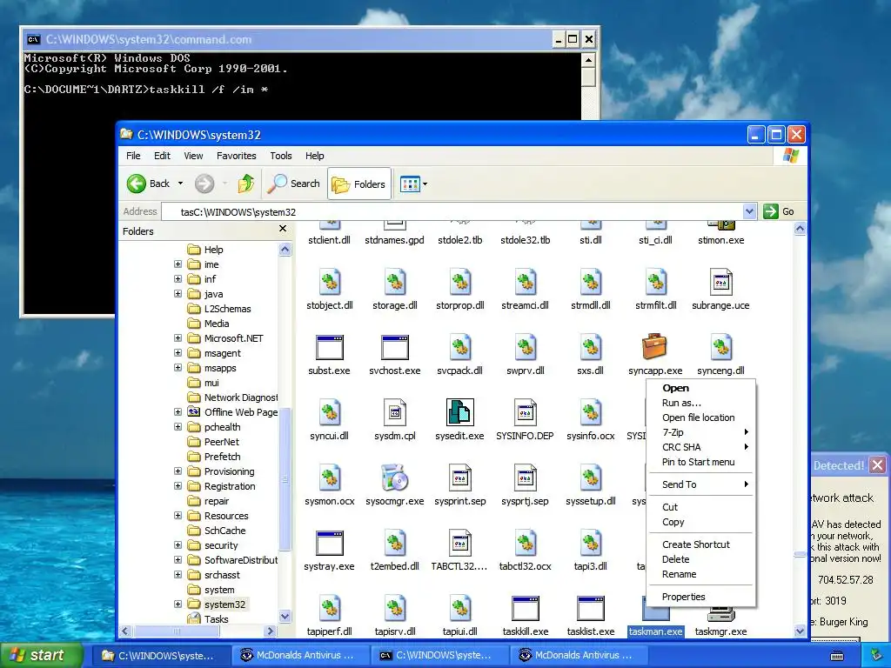Expand the Registration folder node
The image size is (891, 668).
(x=178, y=485)
